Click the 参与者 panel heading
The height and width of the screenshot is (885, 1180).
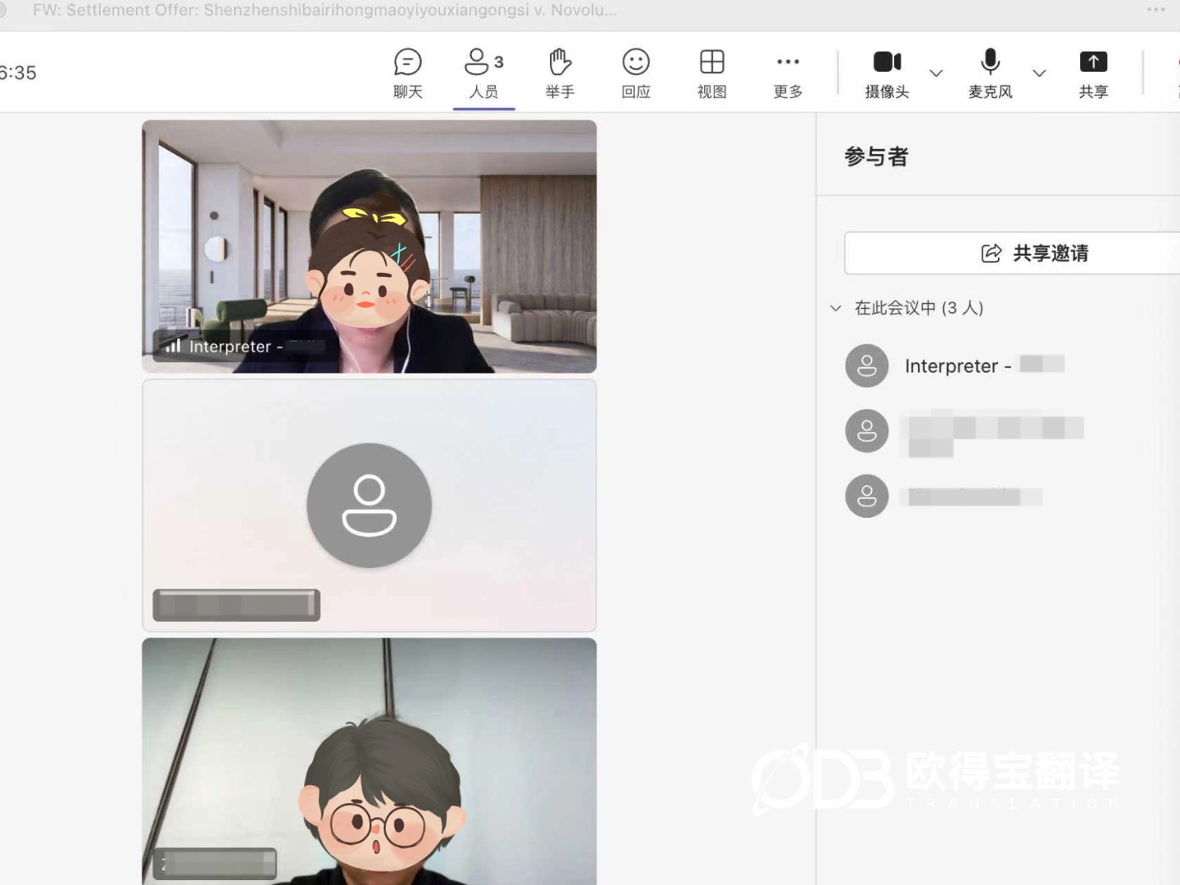876,157
